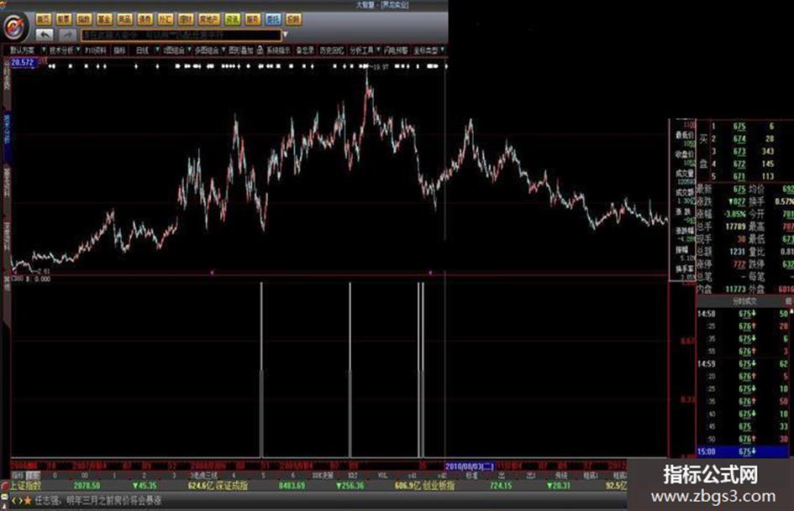Viewport: 794px width, 511px height.
Task: Open the 指标 toolbar item
Action: (x=119, y=50)
